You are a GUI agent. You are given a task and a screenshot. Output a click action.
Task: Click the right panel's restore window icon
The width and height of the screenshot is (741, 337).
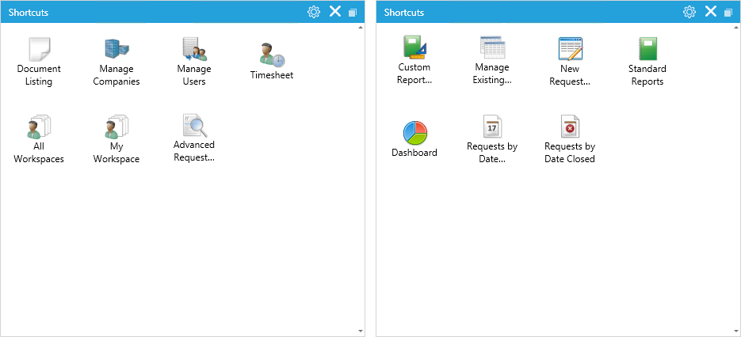(728, 13)
